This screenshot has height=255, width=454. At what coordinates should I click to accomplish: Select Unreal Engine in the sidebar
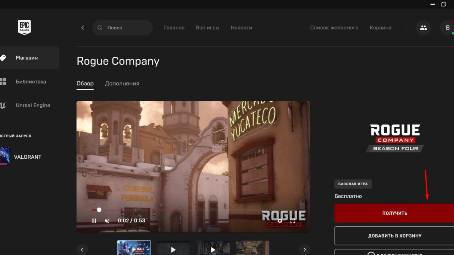click(x=4, y=105)
